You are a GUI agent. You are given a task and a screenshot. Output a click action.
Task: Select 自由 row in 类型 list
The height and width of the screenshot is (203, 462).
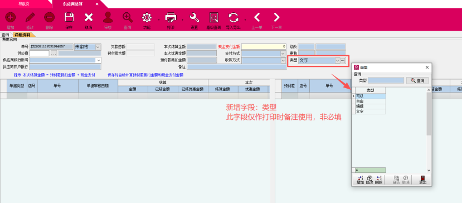[371, 101]
